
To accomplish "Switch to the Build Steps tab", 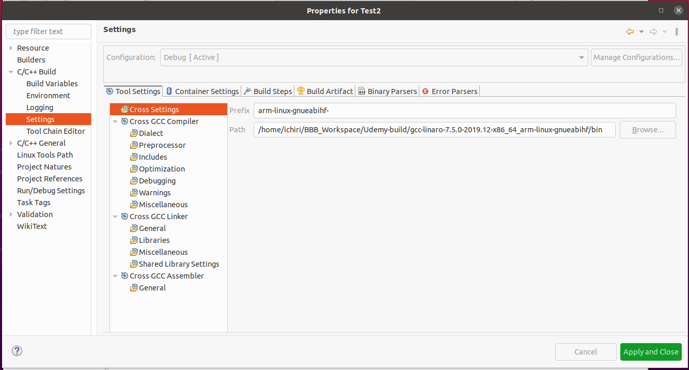I will coord(268,91).
